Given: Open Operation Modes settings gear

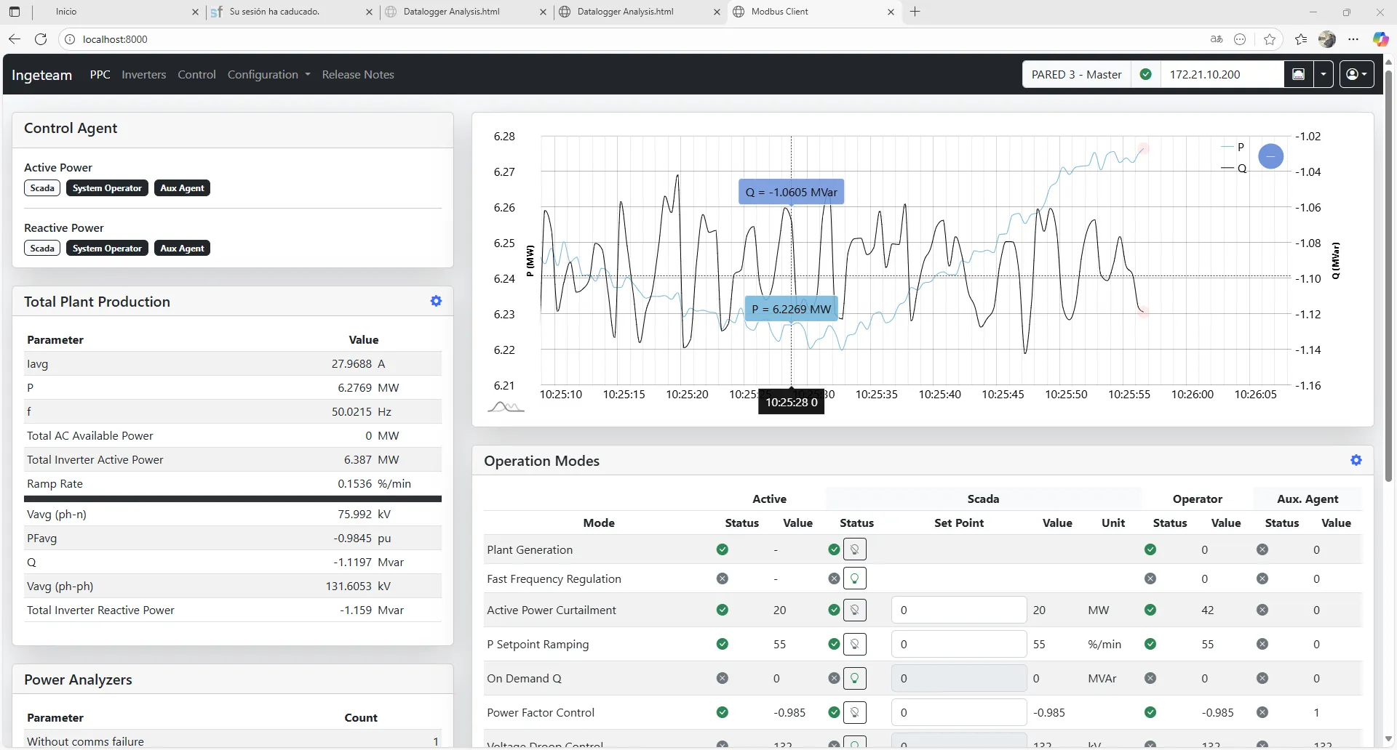Looking at the screenshot, I should click(1356, 460).
